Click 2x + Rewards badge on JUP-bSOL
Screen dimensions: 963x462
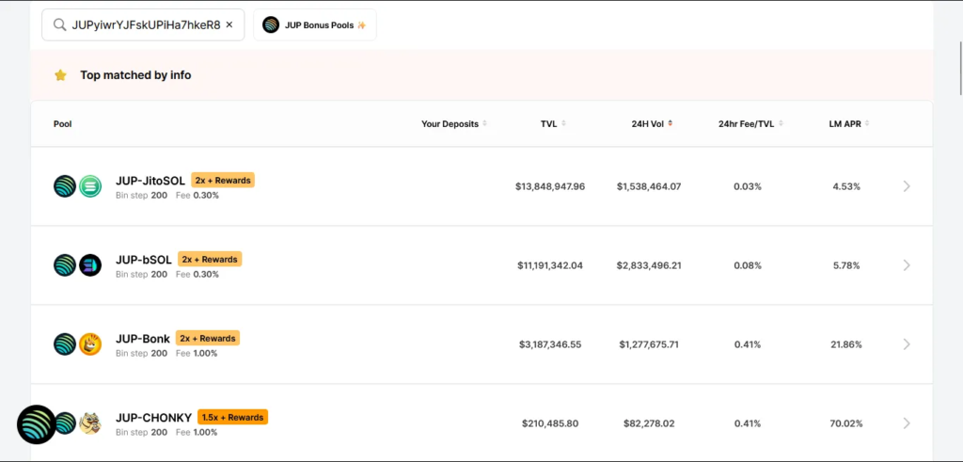click(x=210, y=260)
